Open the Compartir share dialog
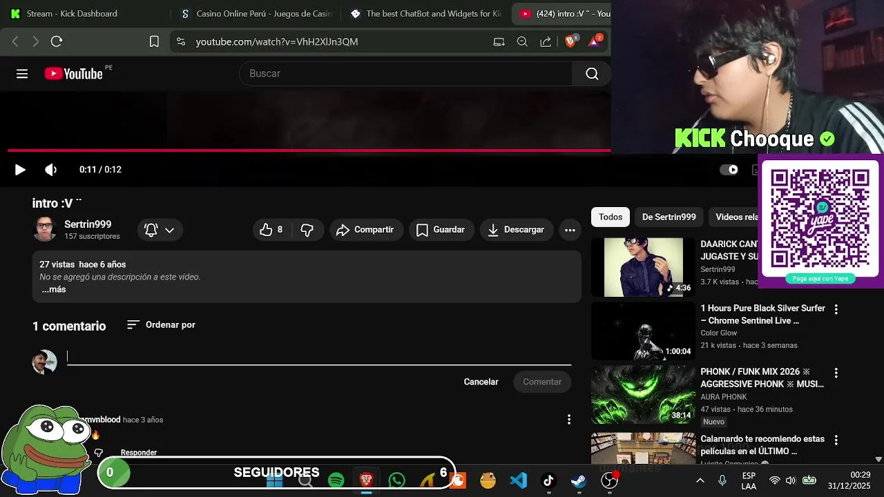 coord(366,230)
